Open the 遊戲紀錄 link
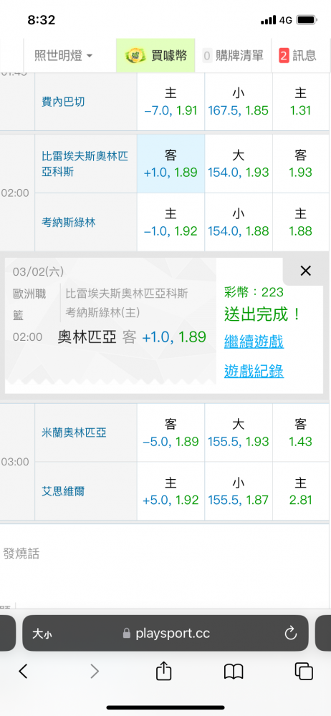 tap(254, 372)
